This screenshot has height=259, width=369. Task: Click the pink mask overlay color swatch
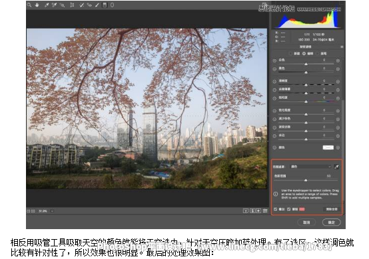point(302,209)
